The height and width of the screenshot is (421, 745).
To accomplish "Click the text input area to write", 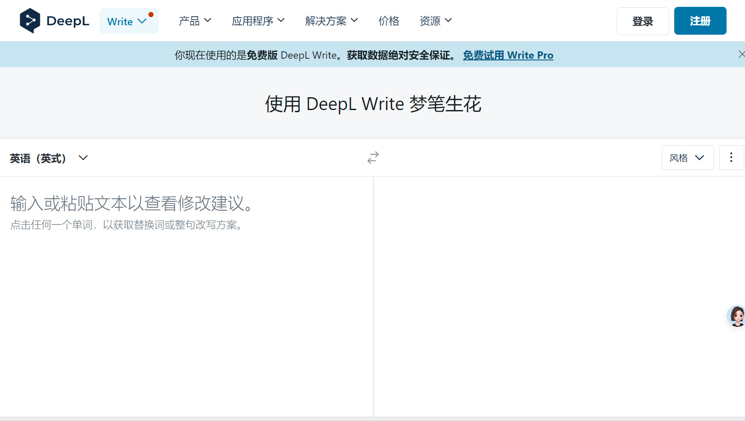I will pos(187,296).
